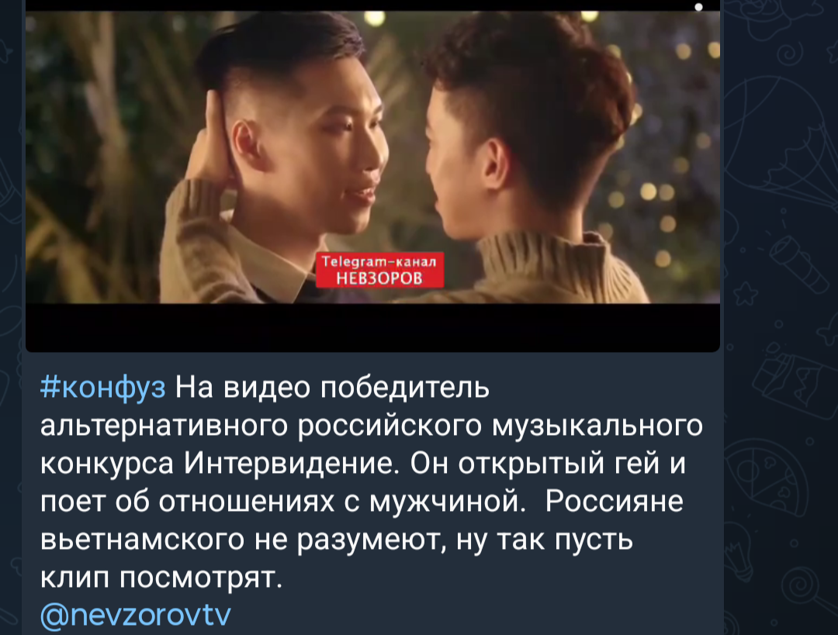
Task: Open the @nevzorovtv channel mention
Action: coord(136,616)
